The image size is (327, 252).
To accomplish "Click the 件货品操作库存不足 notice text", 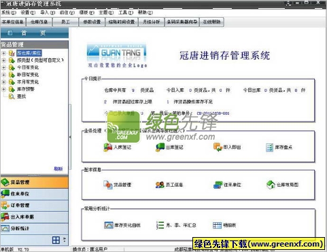I will click(193, 102).
